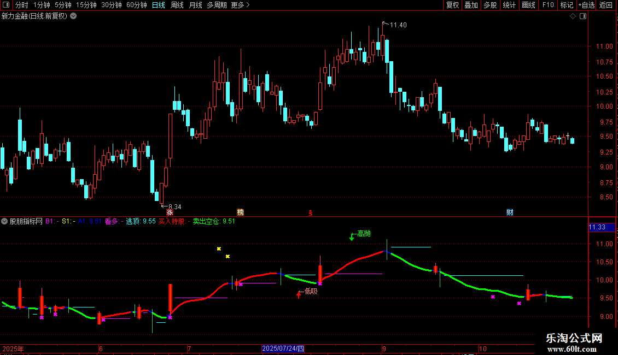This screenshot has width=618, height=355.
Task: Click the 11.40 high price label
Action: coord(398,25)
